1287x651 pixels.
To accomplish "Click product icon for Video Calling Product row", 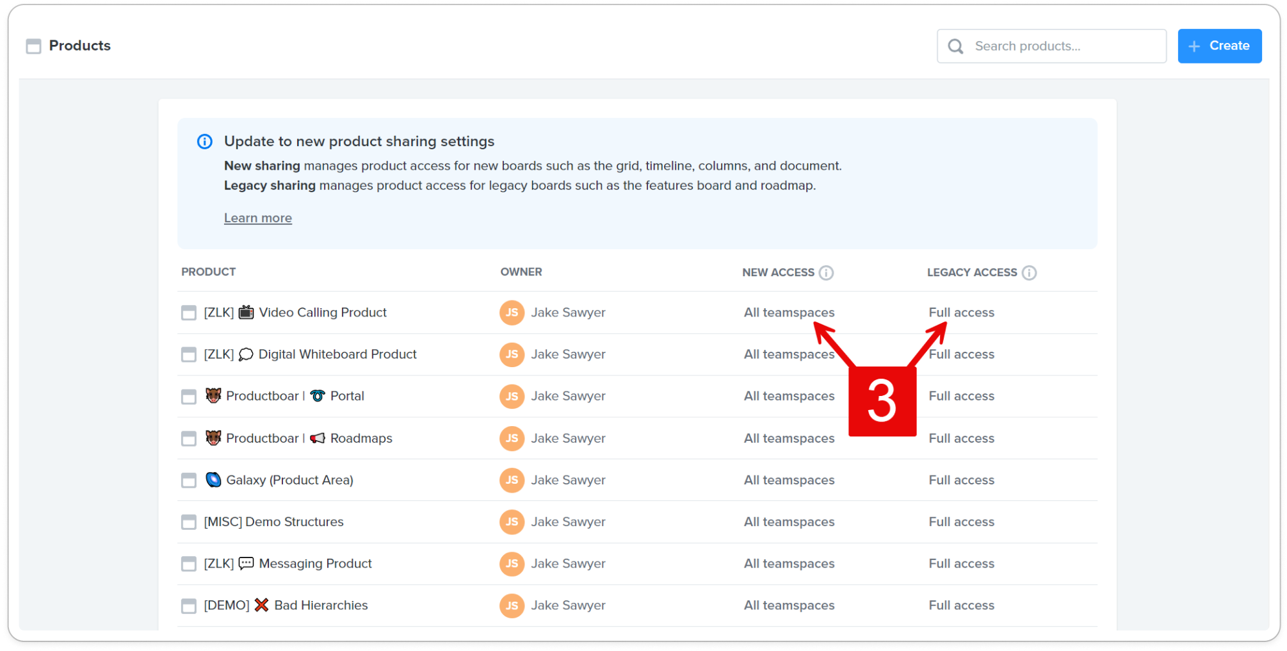I will click(x=188, y=313).
